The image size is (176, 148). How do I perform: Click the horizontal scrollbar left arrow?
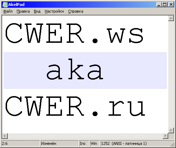click(5, 136)
